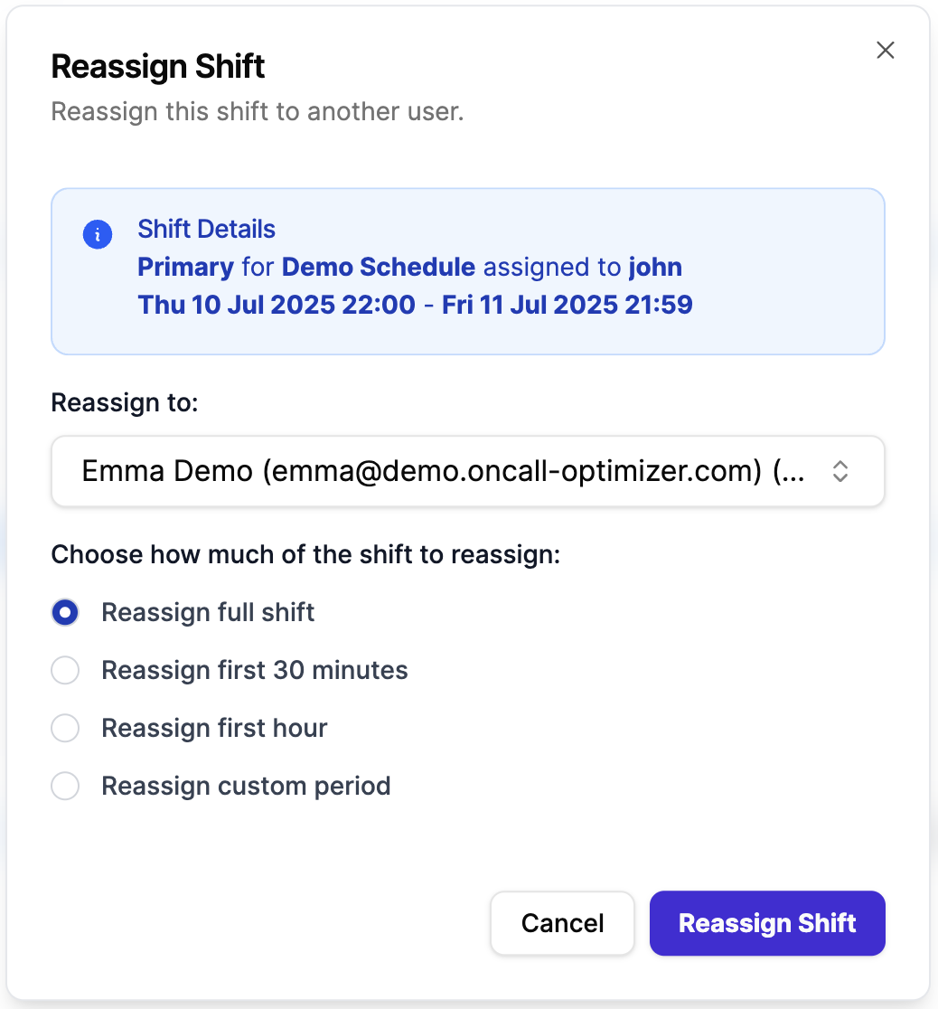938x1009 pixels.
Task: Click the "Reassign this shift to another user" subtitle
Action: point(257,112)
